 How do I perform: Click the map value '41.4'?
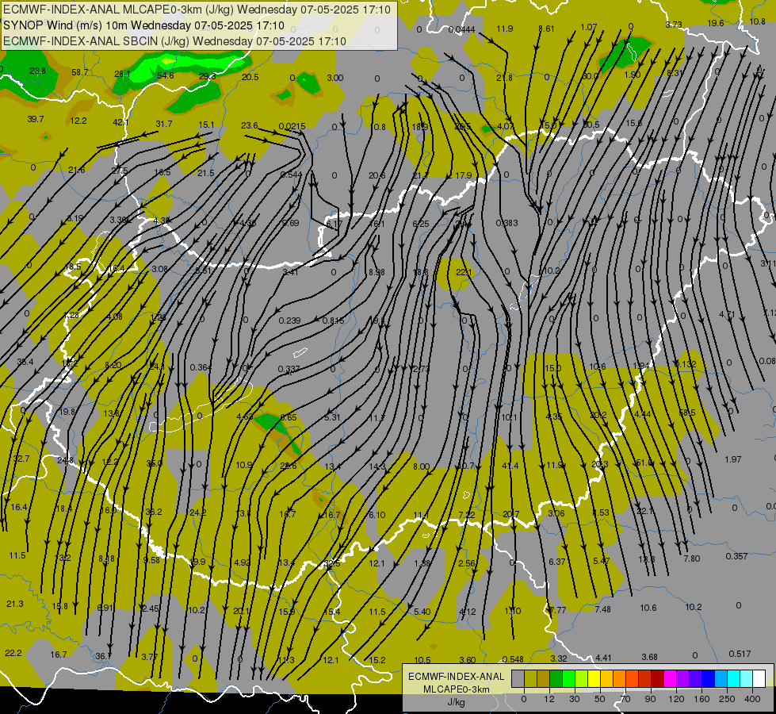510,466
